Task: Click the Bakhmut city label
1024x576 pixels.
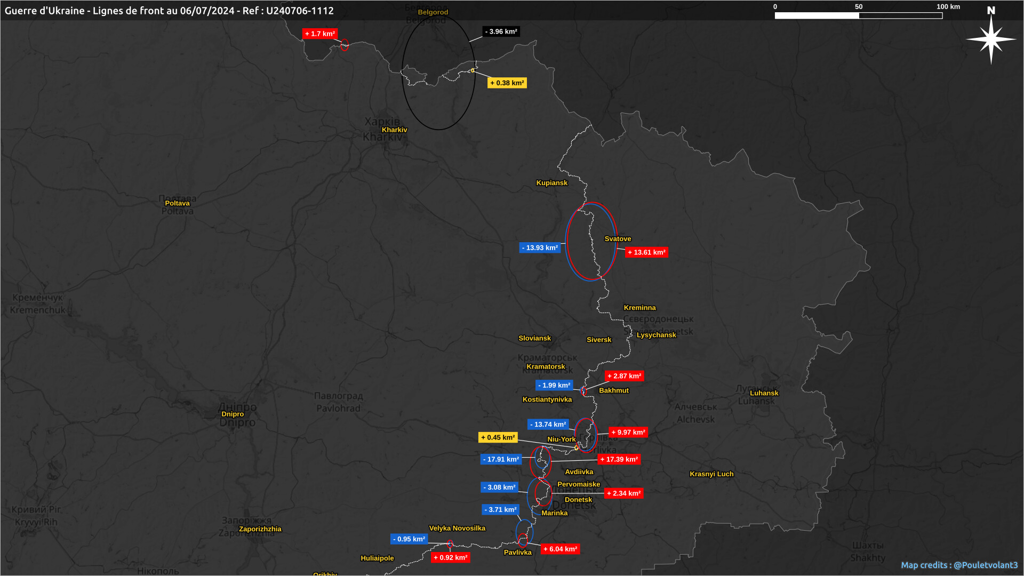Action: pyautogui.click(x=613, y=390)
